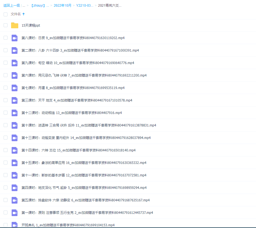This screenshot has height=228, width=256.
Task: Click video icon for 第九课时 旬空 暗动
Action: (x=15, y=63)
